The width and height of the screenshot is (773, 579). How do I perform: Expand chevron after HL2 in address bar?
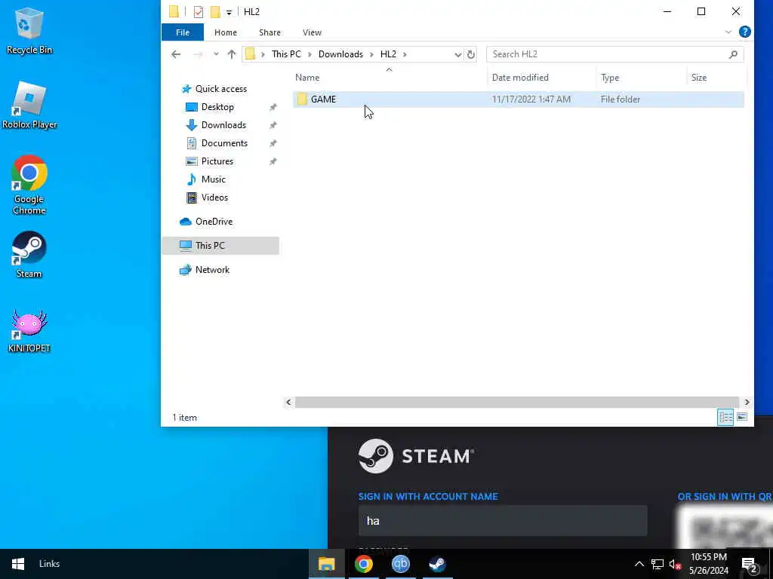pyautogui.click(x=405, y=54)
